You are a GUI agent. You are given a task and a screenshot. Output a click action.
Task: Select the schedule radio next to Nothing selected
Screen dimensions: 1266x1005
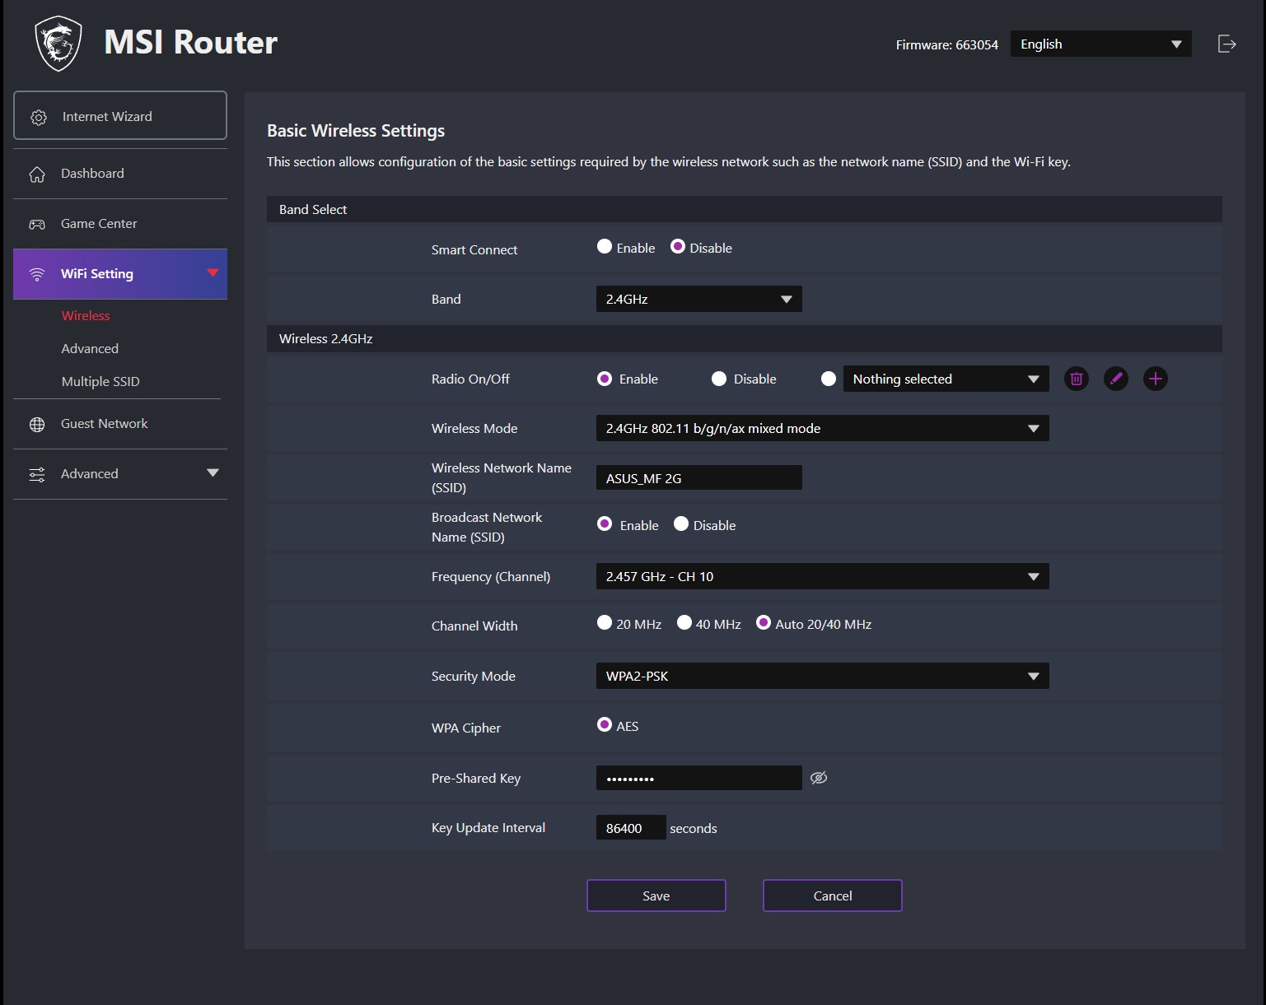click(x=829, y=379)
